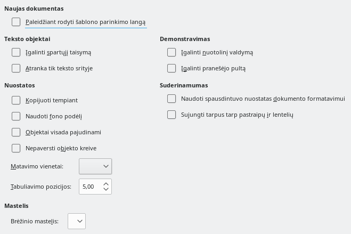The image size is (351, 234).
Task: Expand the "Brėžinio mastelis" dropdown
Action: [x=77, y=221]
